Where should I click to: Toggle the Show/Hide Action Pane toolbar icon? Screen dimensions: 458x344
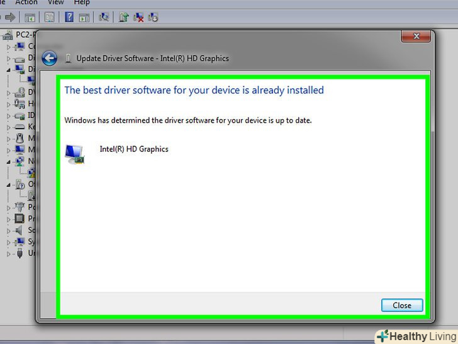[84, 18]
